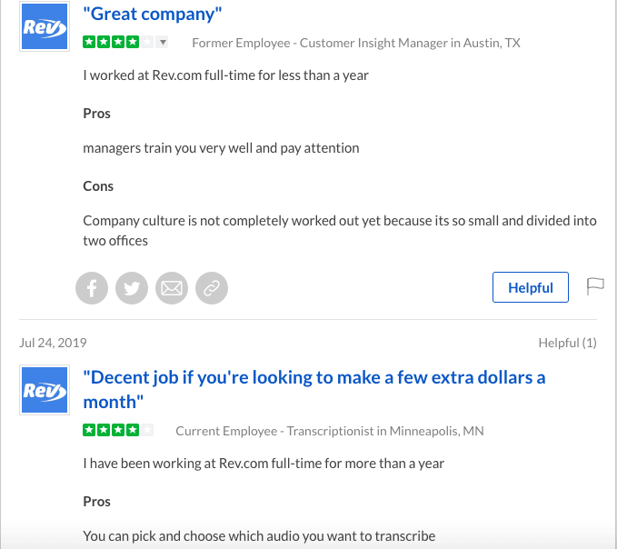
Task: Click Former Employee Customer Insight Manager text
Action: click(356, 43)
